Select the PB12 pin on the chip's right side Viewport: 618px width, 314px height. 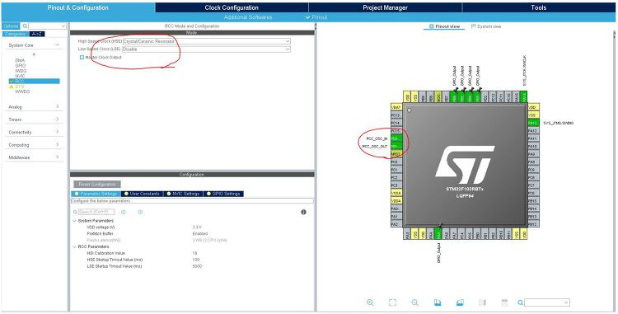click(x=533, y=224)
